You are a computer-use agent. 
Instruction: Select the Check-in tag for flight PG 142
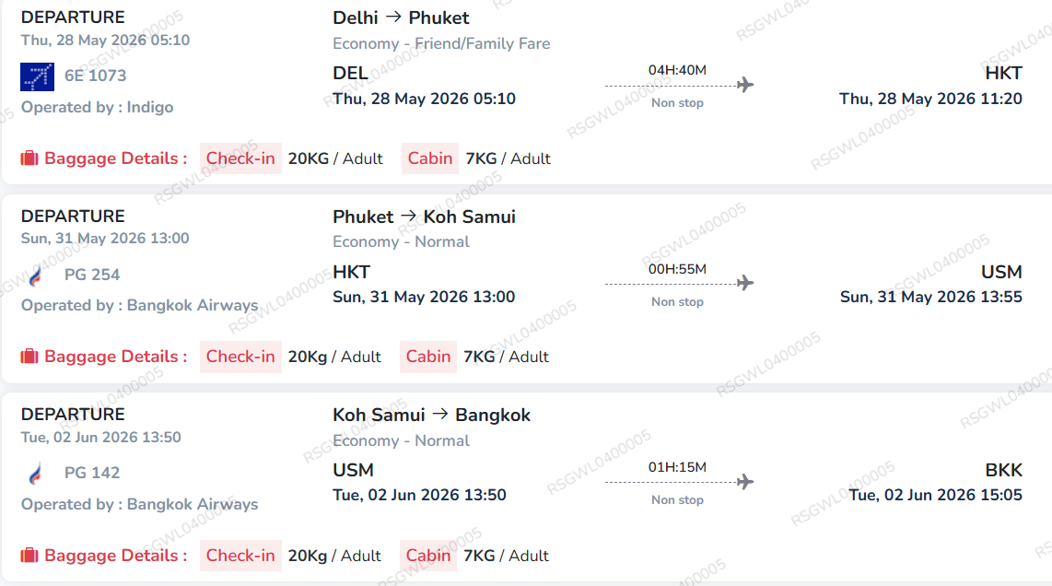point(240,556)
